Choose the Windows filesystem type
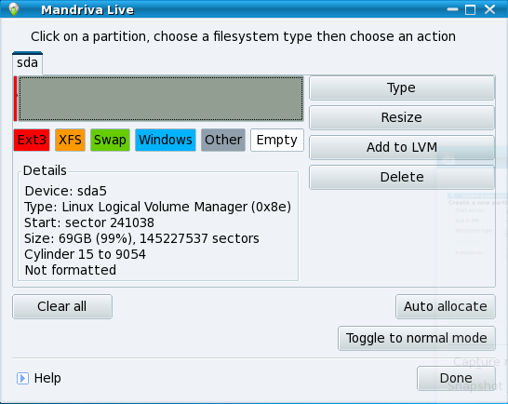508x404 pixels. 166,140
